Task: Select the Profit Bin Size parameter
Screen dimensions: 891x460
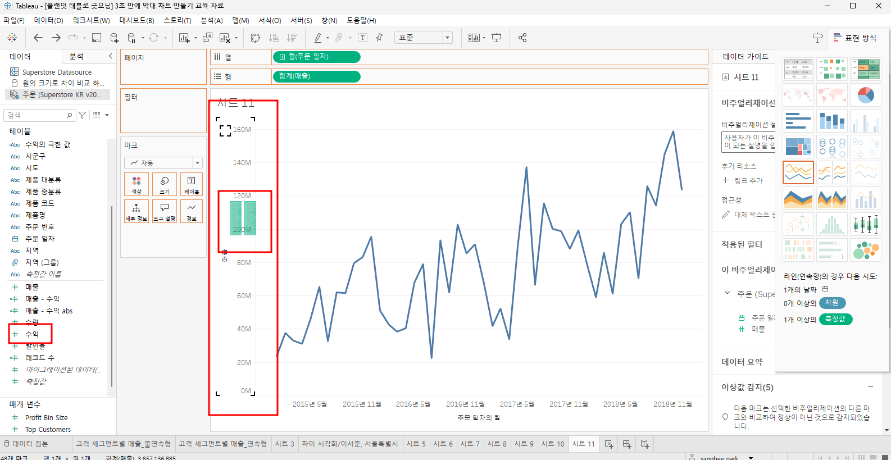Action: [x=46, y=418]
